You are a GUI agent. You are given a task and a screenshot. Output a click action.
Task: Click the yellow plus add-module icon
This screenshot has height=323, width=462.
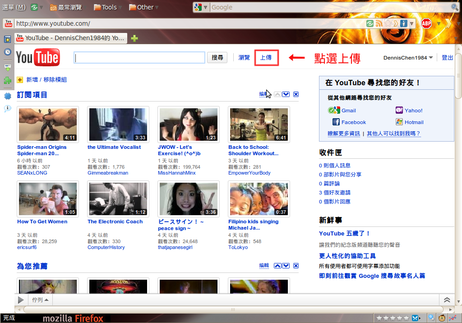(20, 79)
